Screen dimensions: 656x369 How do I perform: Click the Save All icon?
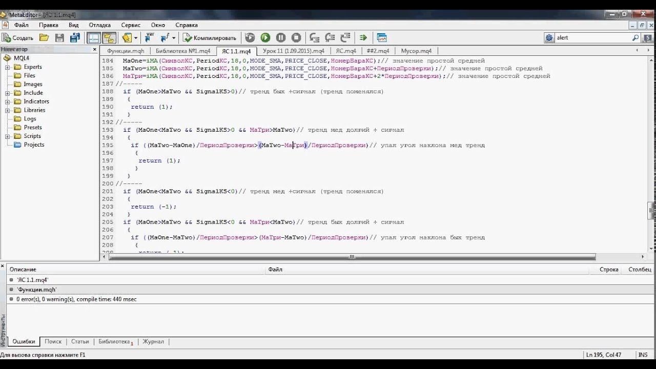(75, 37)
